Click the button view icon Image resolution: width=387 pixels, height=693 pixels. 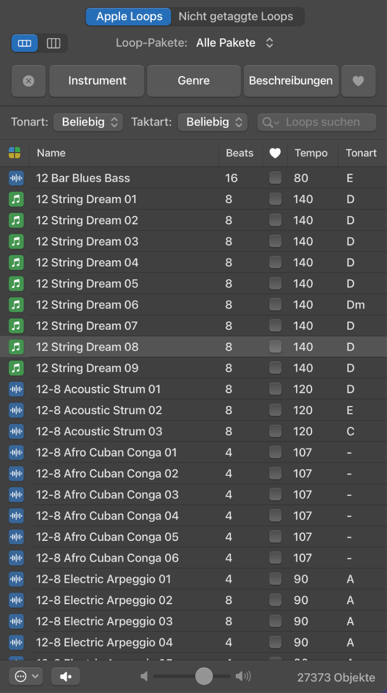(x=25, y=43)
